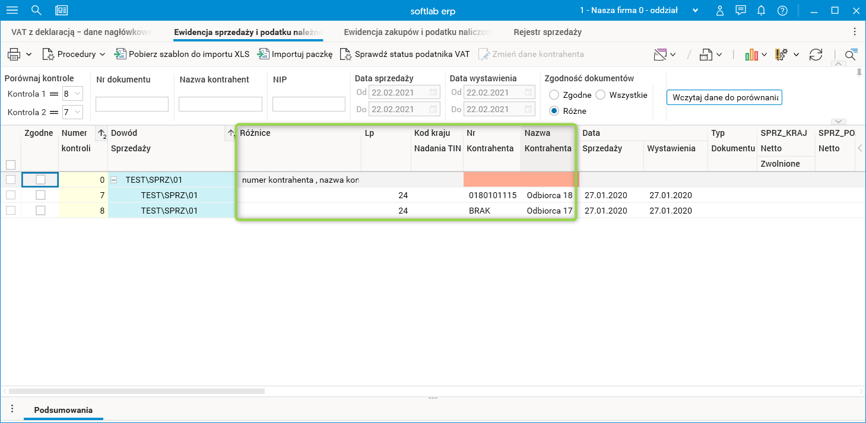
Task: Click Pobierz szablon do importu XLS
Action: [x=182, y=55]
